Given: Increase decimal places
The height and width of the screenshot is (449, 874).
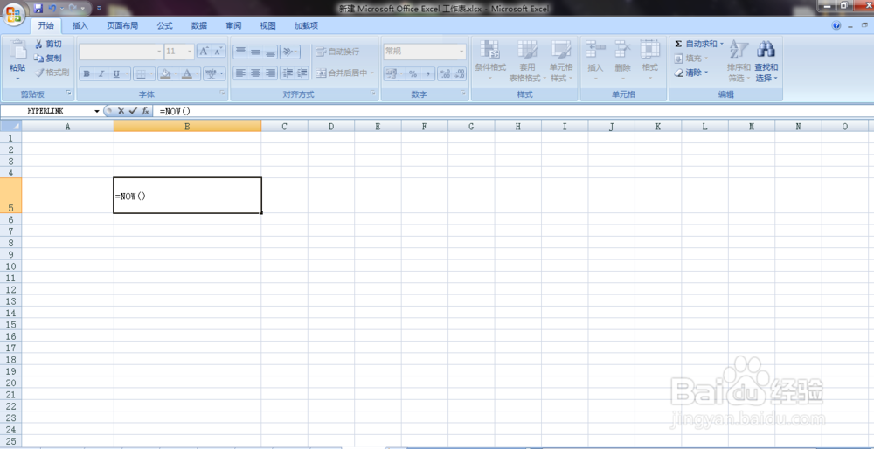Looking at the screenshot, I should click(445, 73).
